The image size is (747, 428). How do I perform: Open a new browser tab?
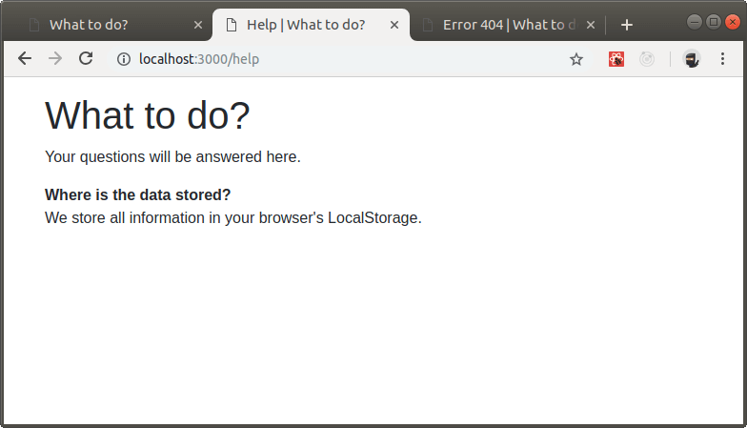tap(627, 25)
